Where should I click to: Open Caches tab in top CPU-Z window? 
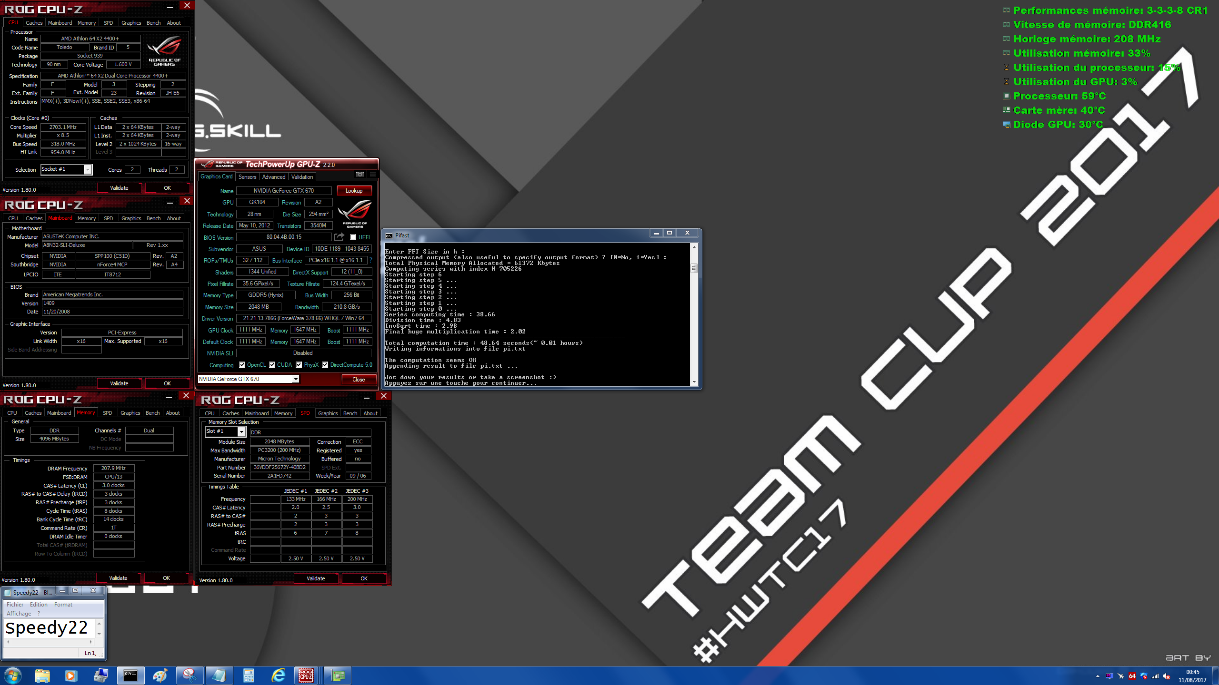34,23
